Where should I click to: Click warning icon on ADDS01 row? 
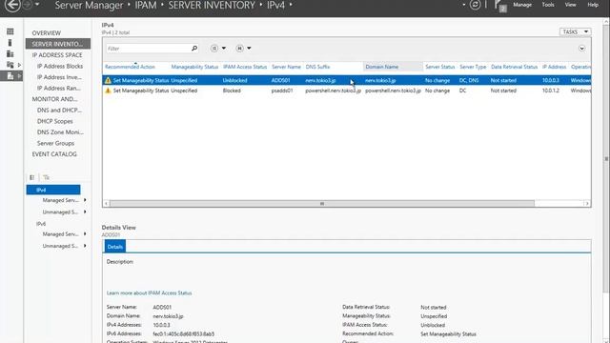(x=108, y=80)
